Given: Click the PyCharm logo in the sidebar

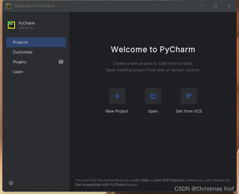Looking at the screenshot, I should [x=11, y=25].
